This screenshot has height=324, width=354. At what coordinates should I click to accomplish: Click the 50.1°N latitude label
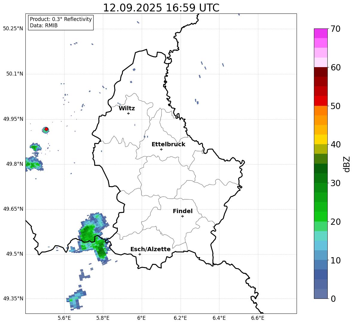[x=15, y=74]
